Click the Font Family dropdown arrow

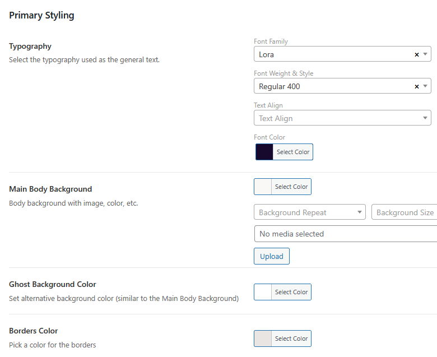425,54
